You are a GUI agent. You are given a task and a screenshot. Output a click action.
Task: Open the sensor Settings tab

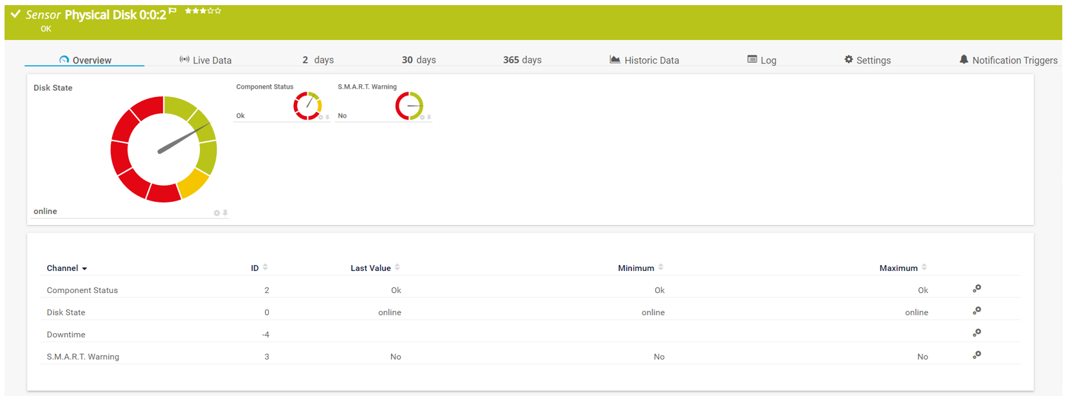point(867,60)
